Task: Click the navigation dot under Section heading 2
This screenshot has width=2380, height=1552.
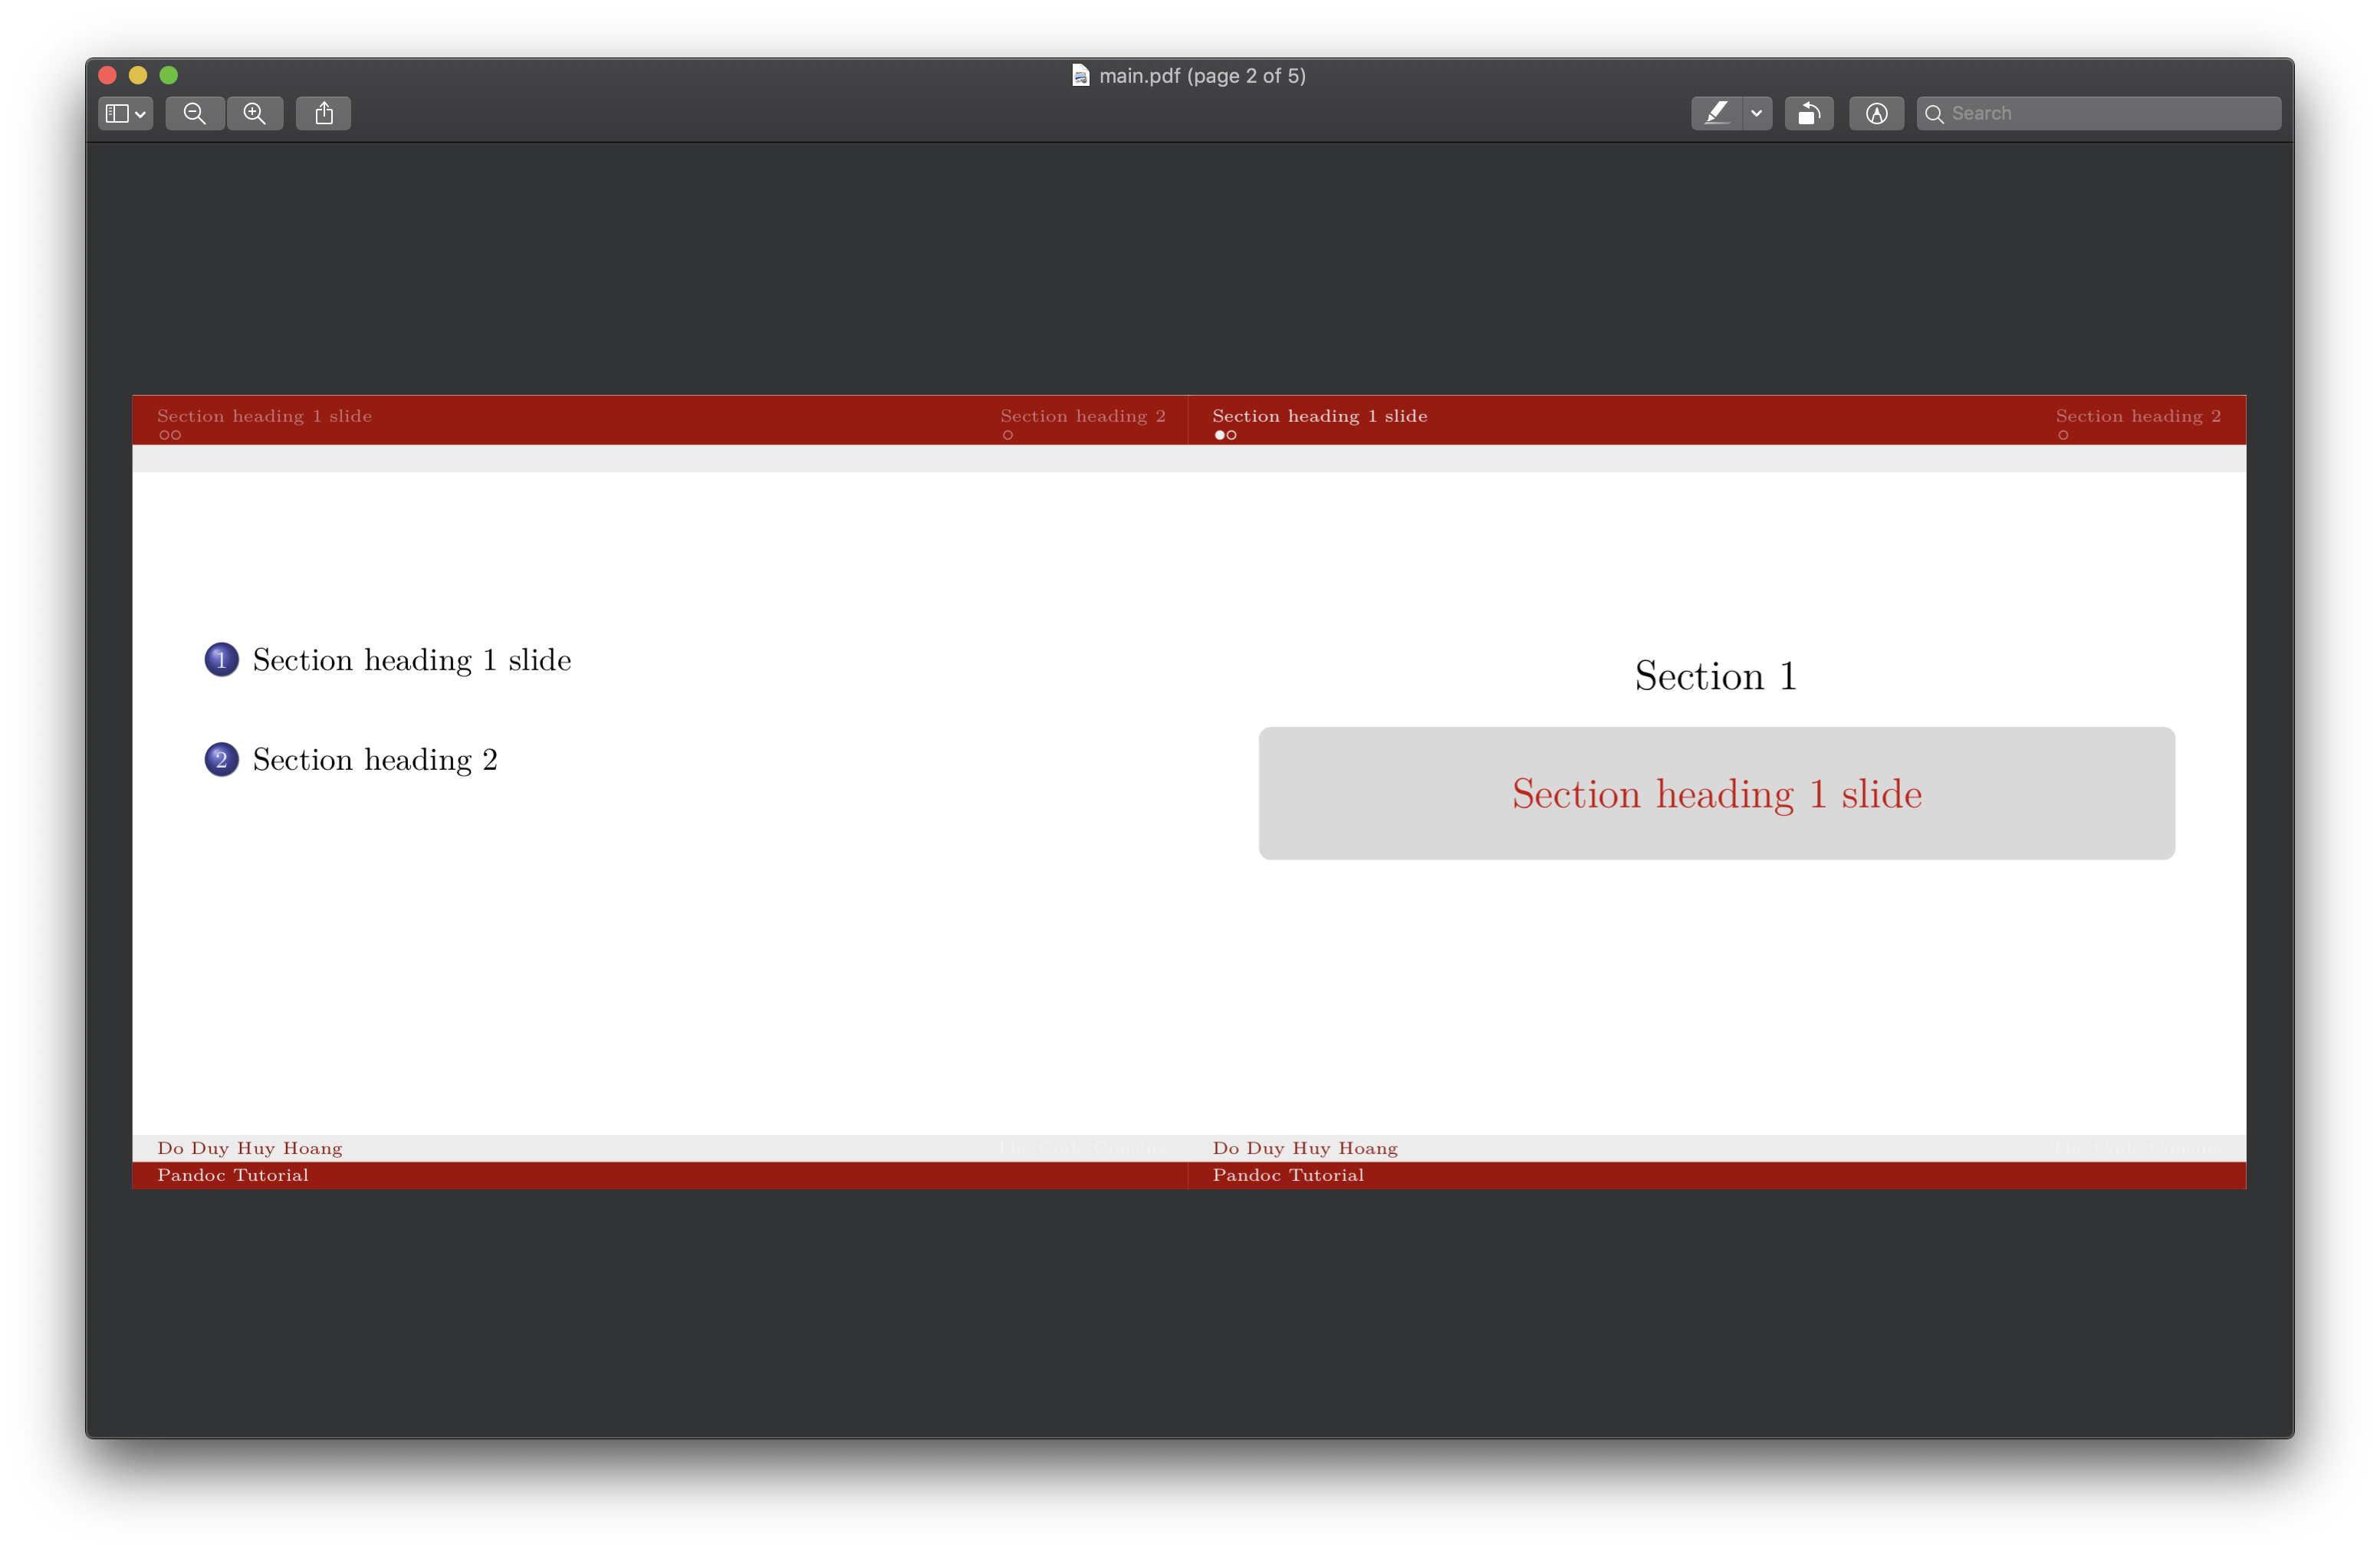Action: [2063, 435]
